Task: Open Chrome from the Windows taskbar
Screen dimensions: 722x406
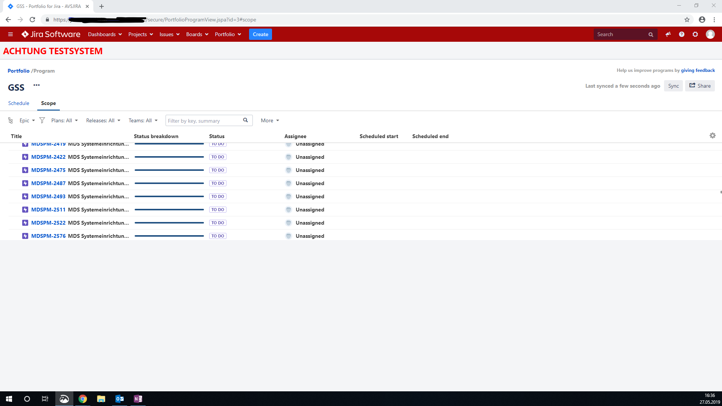Action: [83, 399]
